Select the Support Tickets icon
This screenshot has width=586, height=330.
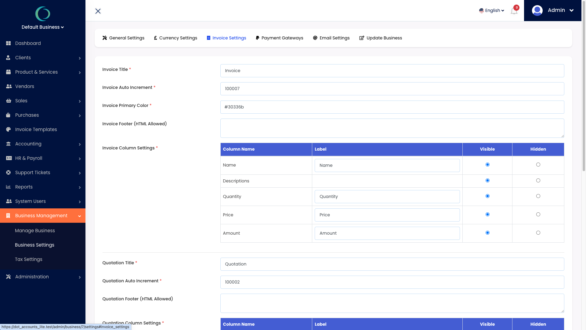point(9,172)
